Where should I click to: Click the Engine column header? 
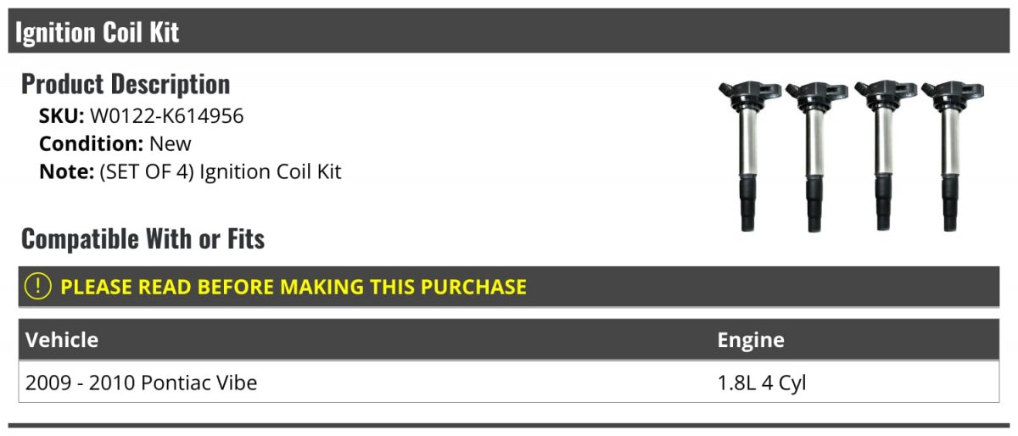coord(751,340)
